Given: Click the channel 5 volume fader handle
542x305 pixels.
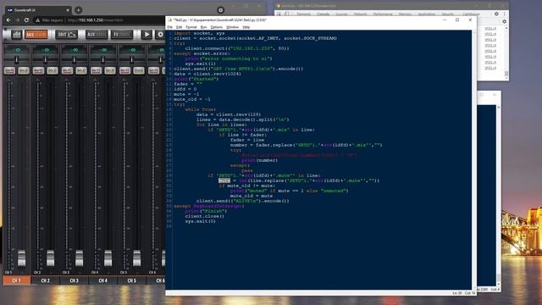Looking at the screenshot, I should [x=137, y=258].
